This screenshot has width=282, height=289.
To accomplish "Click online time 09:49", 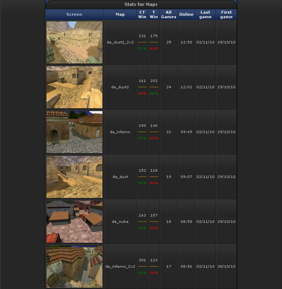I will [186, 132].
